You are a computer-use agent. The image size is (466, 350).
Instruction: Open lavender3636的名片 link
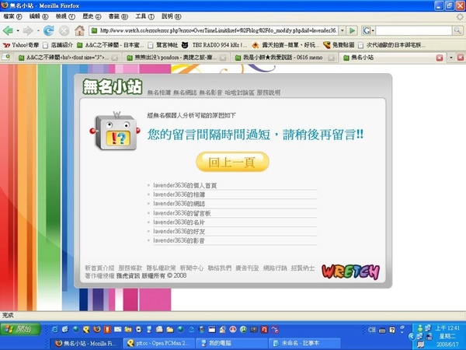click(x=179, y=222)
